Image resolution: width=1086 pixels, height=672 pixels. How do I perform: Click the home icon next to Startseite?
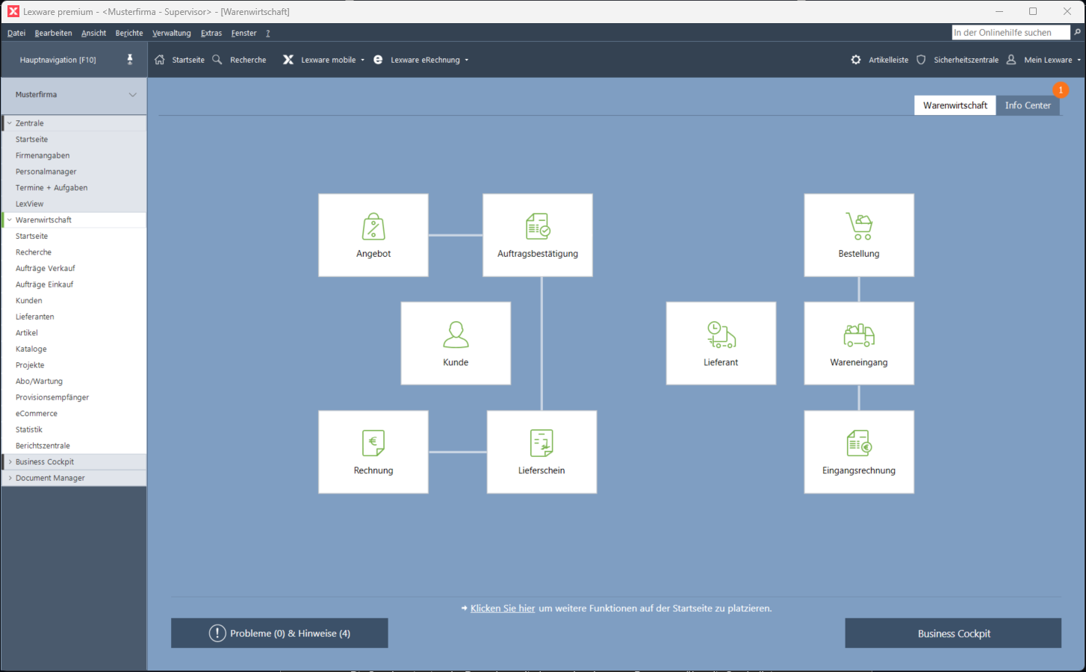coord(160,60)
